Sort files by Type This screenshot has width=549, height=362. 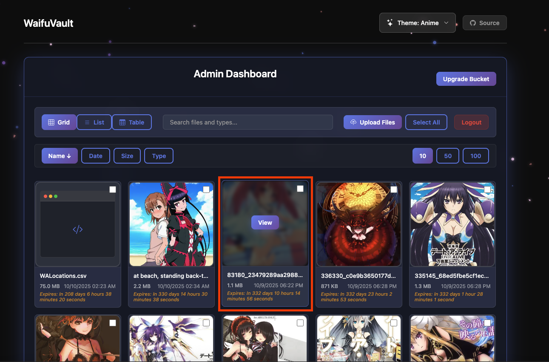coord(159,156)
